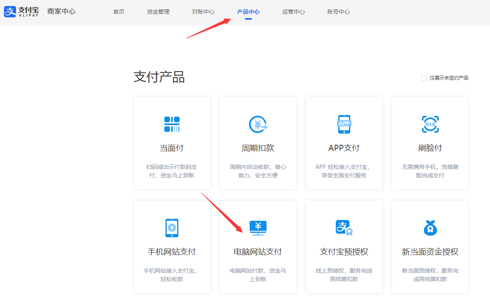Switch to the 账号中心 tab
The width and height of the screenshot is (490, 300).
pyautogui.click(x=339, y=12)
